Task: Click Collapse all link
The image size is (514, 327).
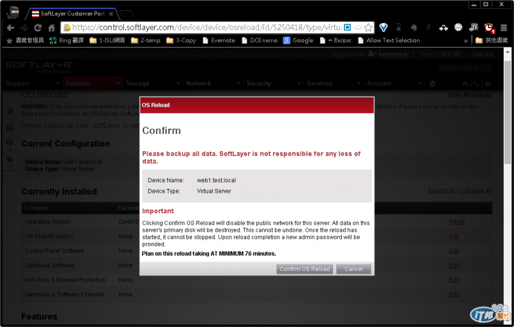Action: click(475, 190)
